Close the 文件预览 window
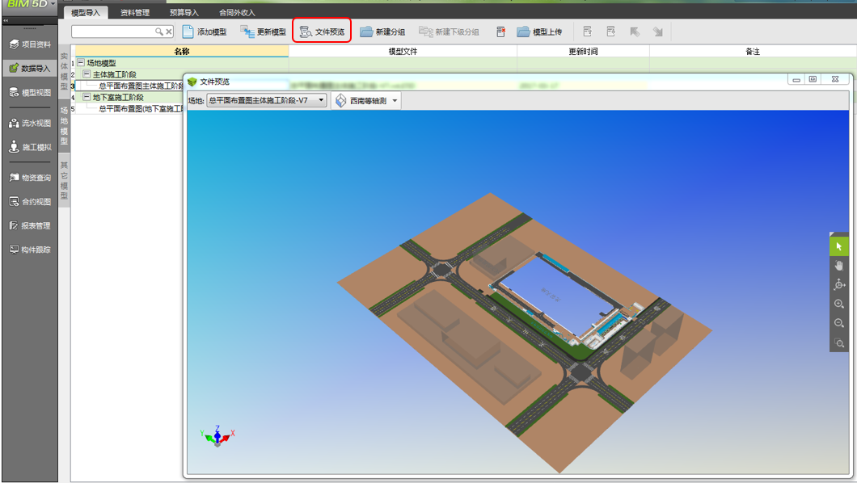The height and width of the screenshot is (483, 857). (835, 79)
